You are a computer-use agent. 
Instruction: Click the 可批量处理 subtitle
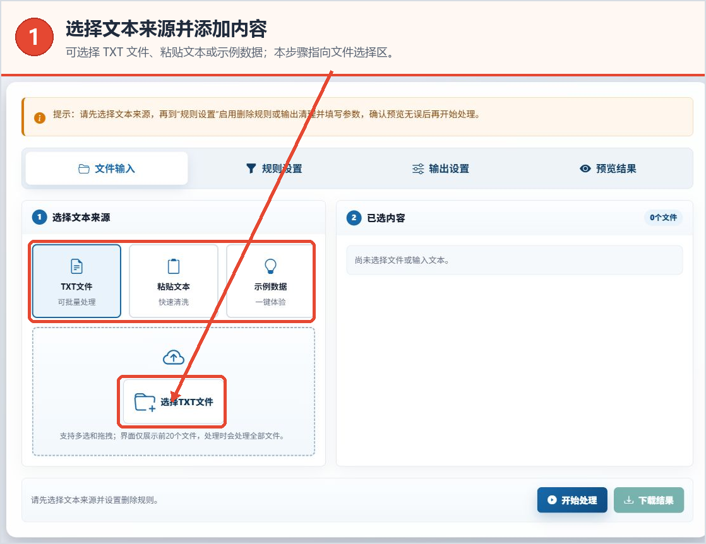coord(76,302)
